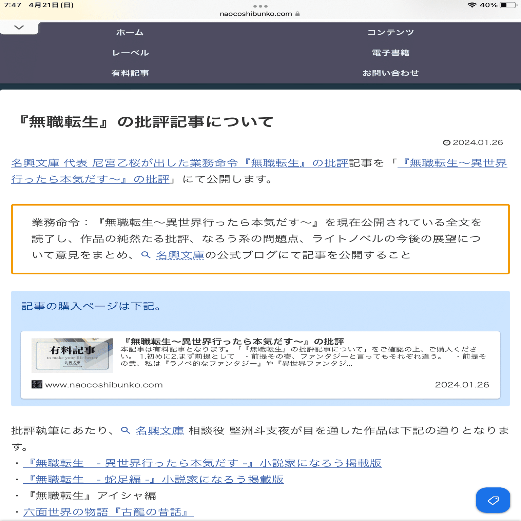Tap the status bar date 4月21日(日)
The image size is (521, 521).
[51, 5]
